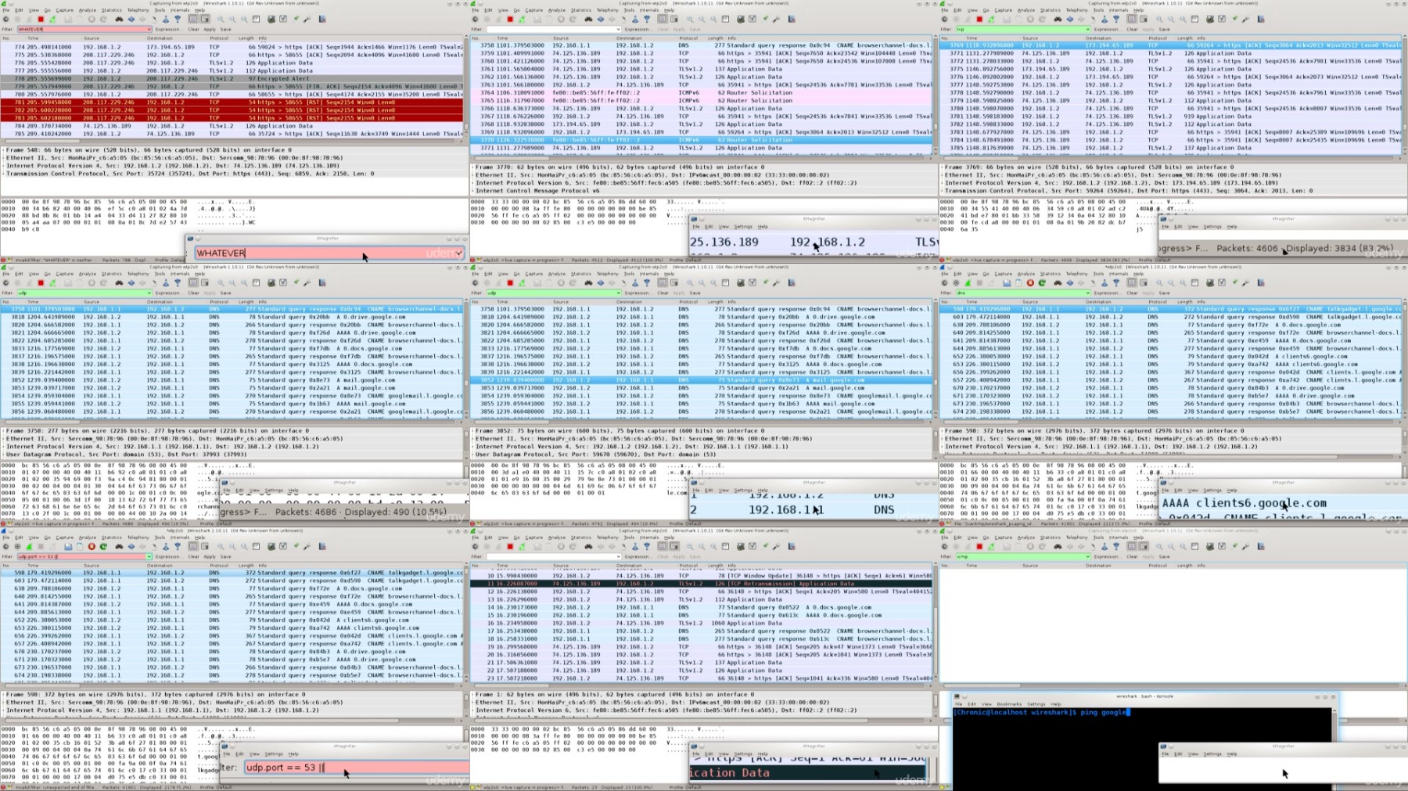1408x791 pixels.
Task: Open the Analyze menu in the icmp-filter window
Action: point(1025,538)
